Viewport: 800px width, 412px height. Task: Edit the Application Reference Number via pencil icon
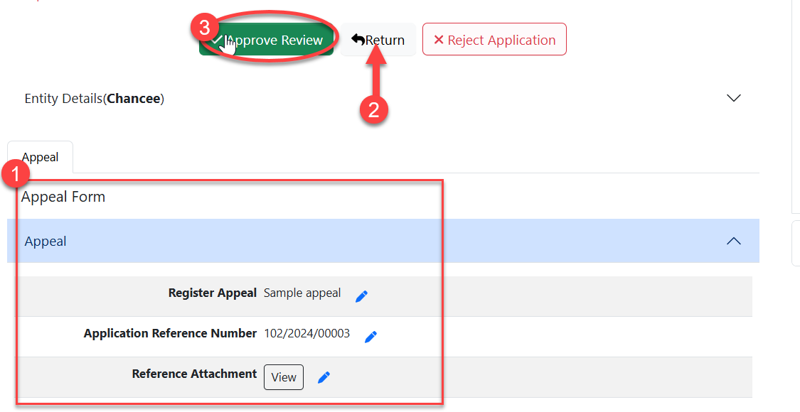click(370, 337)
